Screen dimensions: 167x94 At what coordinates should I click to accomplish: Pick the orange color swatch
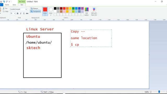[67, 8]
